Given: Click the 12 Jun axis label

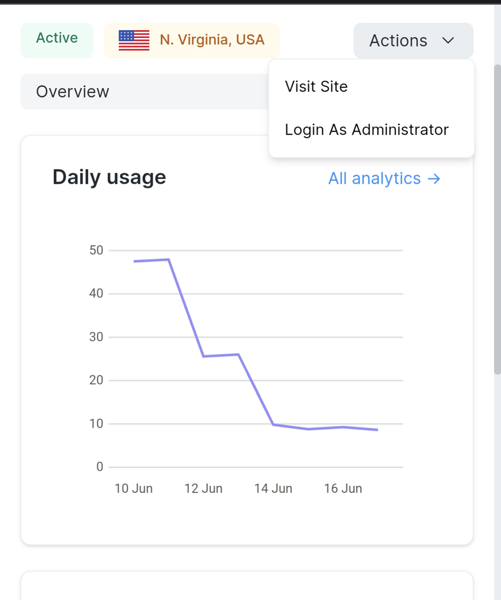Looking at the screenshot, I should (x=203, y=489).
